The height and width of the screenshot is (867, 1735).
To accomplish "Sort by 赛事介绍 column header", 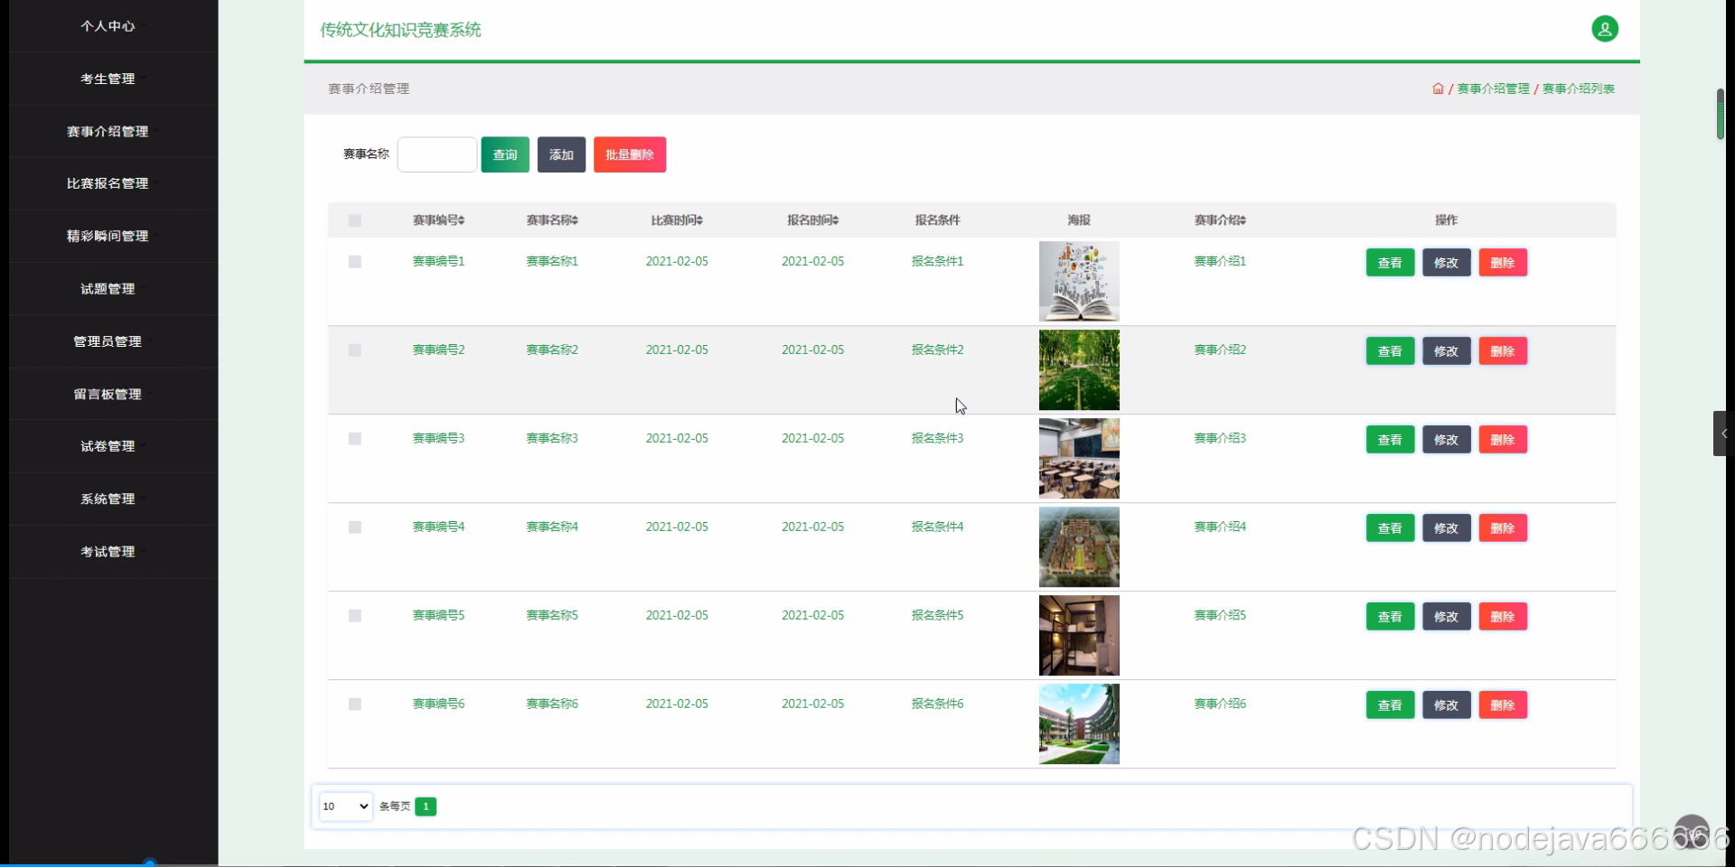I will (1220, 220).
